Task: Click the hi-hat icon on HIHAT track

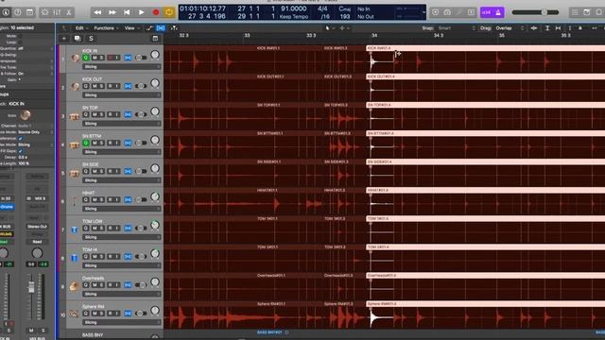Action: [75, 201]
